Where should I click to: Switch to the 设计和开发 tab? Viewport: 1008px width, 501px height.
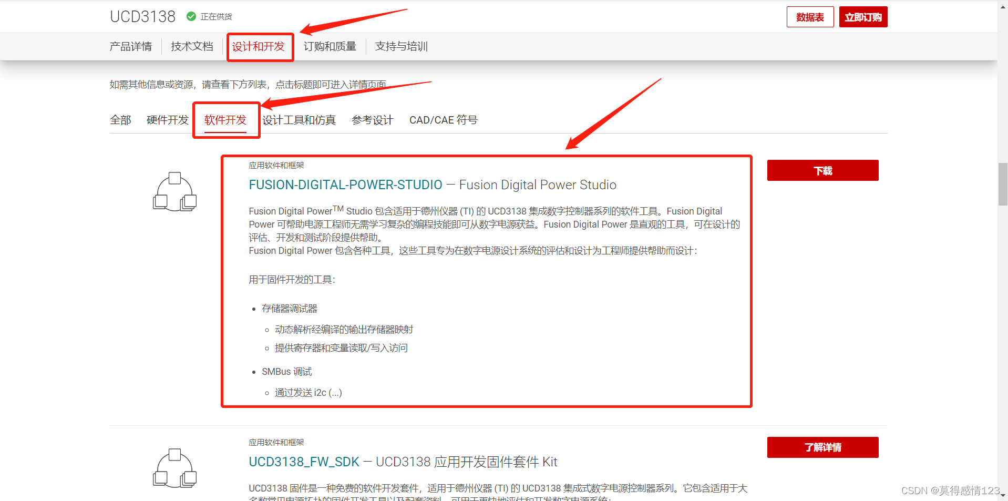[258, 46]
